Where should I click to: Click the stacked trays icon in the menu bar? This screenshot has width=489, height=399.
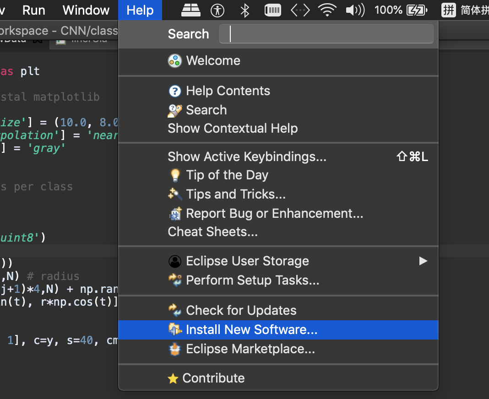click(x=191, y=10)
